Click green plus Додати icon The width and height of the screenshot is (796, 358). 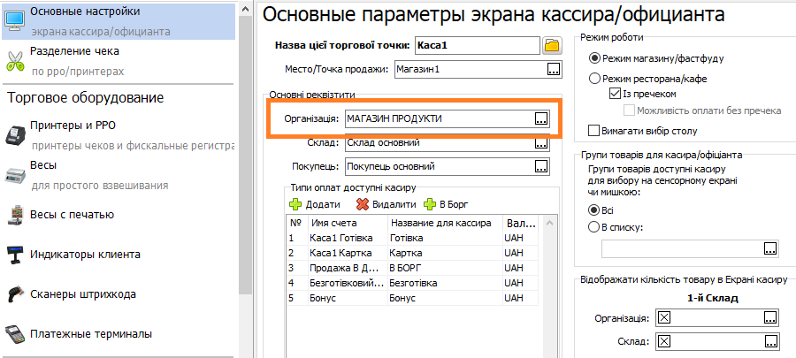(x=295, y=205)
